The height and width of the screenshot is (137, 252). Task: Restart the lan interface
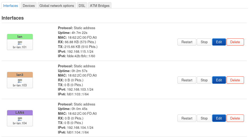187,42
